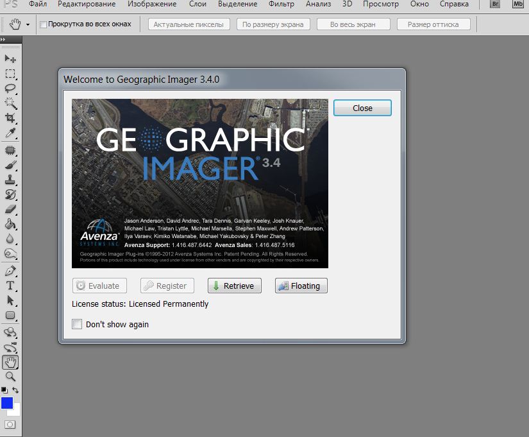Image resolution: width=529 pixels, height=437 pixels.
Task: Click the blue foreground color swatch
Action: pos(7,403)
